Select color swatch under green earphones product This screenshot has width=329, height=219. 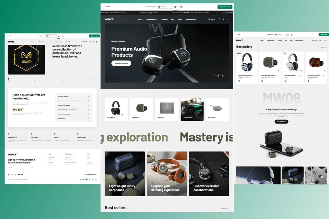[262, 81]
